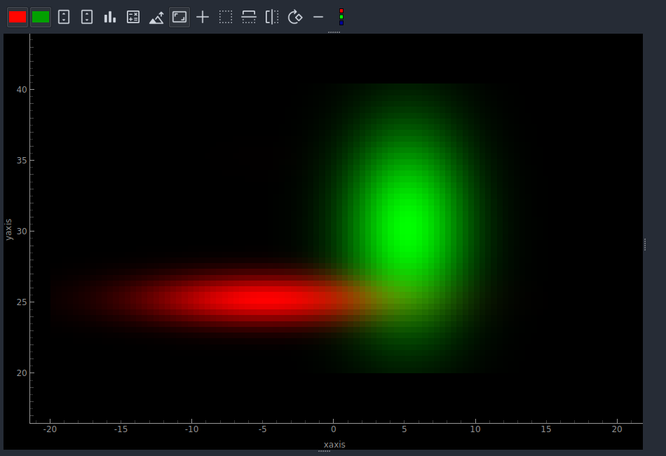Click the x-axis tick label 10

tap(475, 429)
